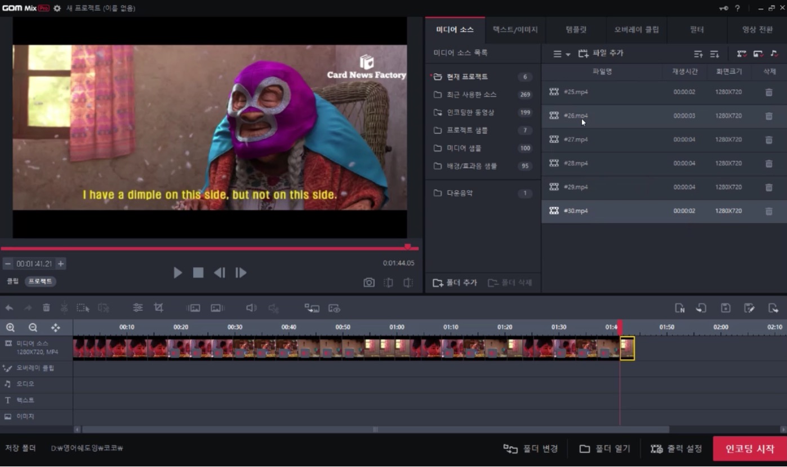Screen dimensions: 787x467
Task: Switch to the 오버레이 클립 tab
Action: pyautogui.click(x=636, y=30)
